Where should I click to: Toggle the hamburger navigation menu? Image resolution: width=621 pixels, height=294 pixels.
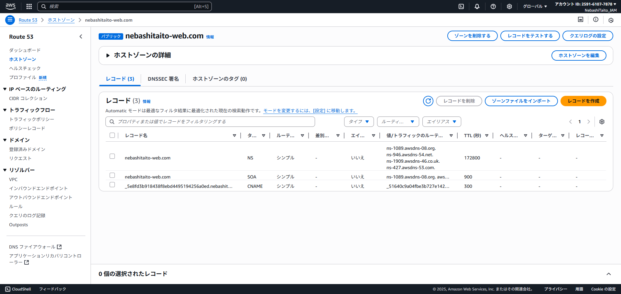[x=10, y=20]
